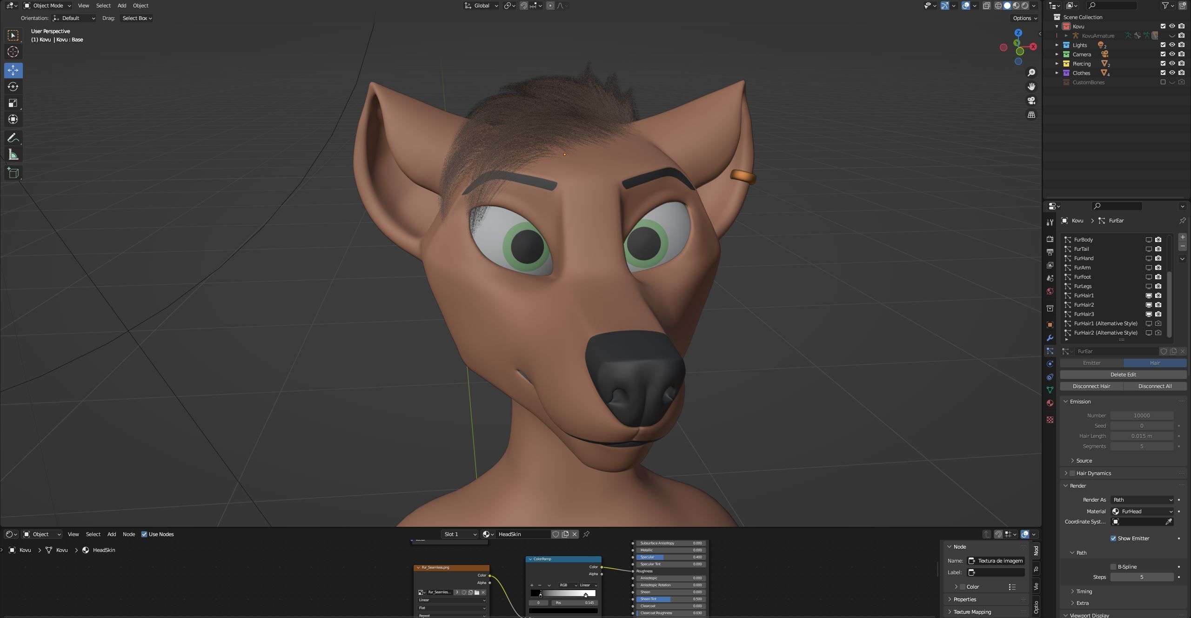
Task: Click the Select Box tool icon
Action: click(13, 35)
